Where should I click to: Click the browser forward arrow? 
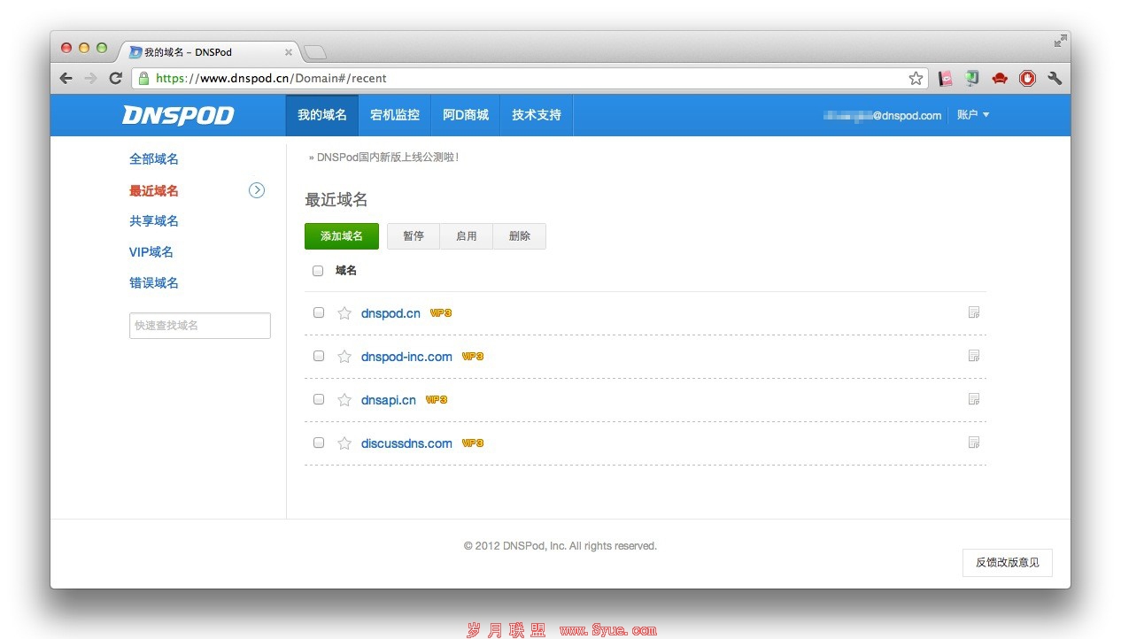(90, 78)
